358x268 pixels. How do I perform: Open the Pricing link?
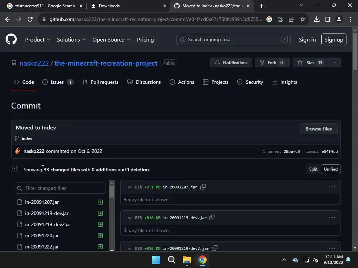[145, 40]
